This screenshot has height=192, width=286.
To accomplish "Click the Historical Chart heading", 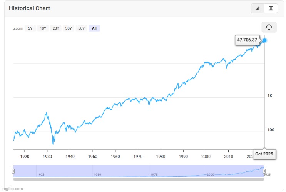I will (30, 8).
